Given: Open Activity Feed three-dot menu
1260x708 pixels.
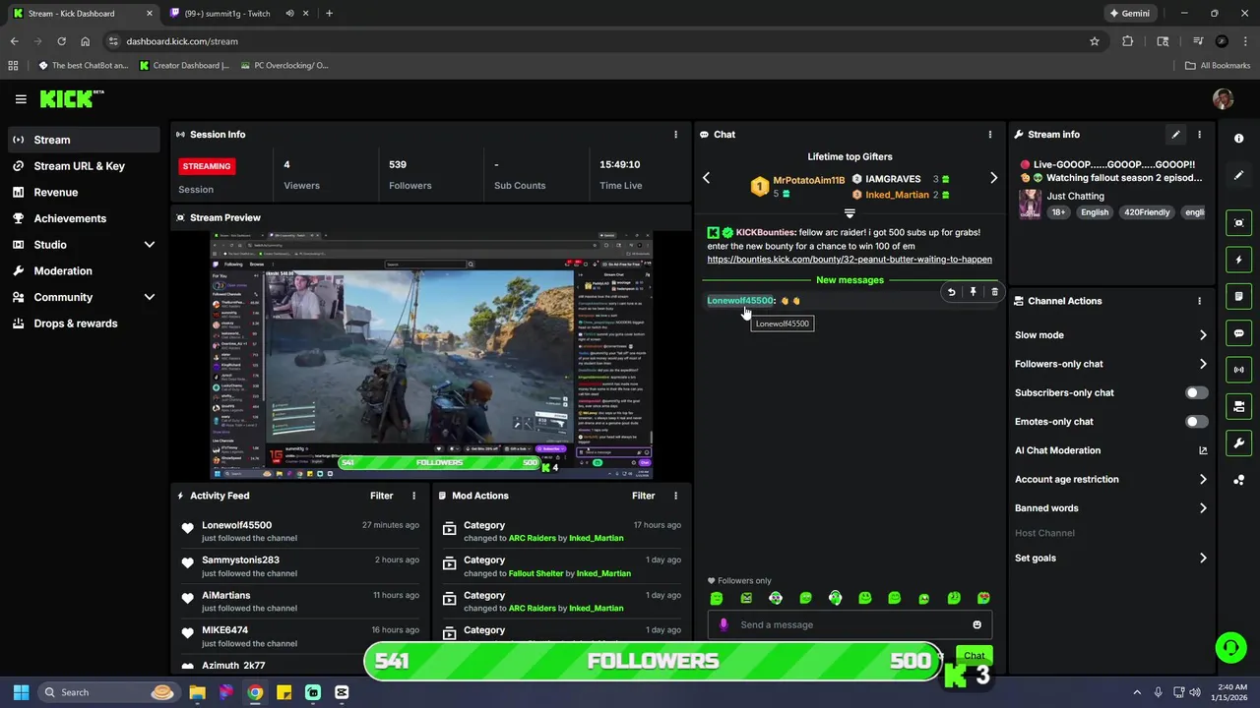Looking at the screenshot, I should [413, 496].
